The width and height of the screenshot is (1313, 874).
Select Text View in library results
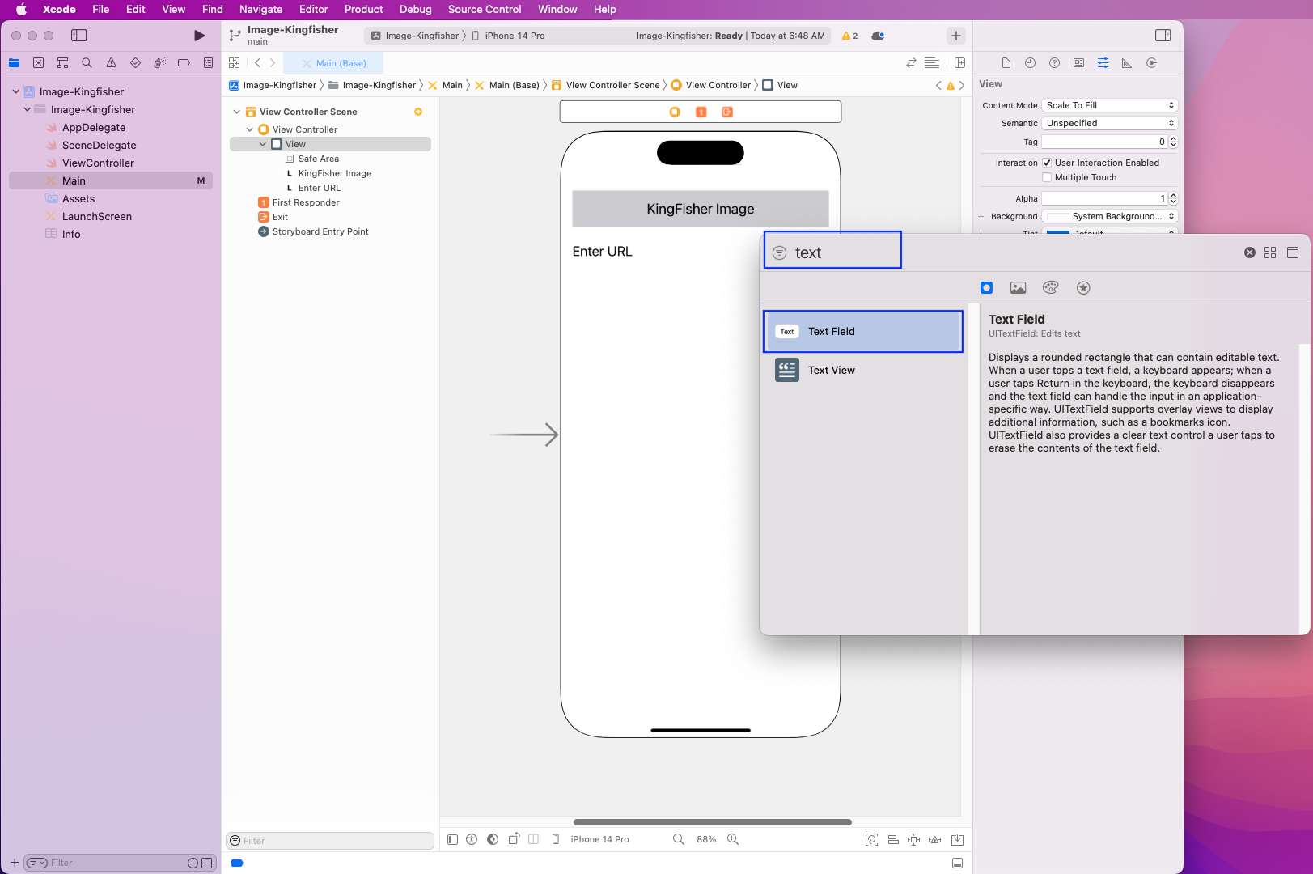tap(863, 370)
